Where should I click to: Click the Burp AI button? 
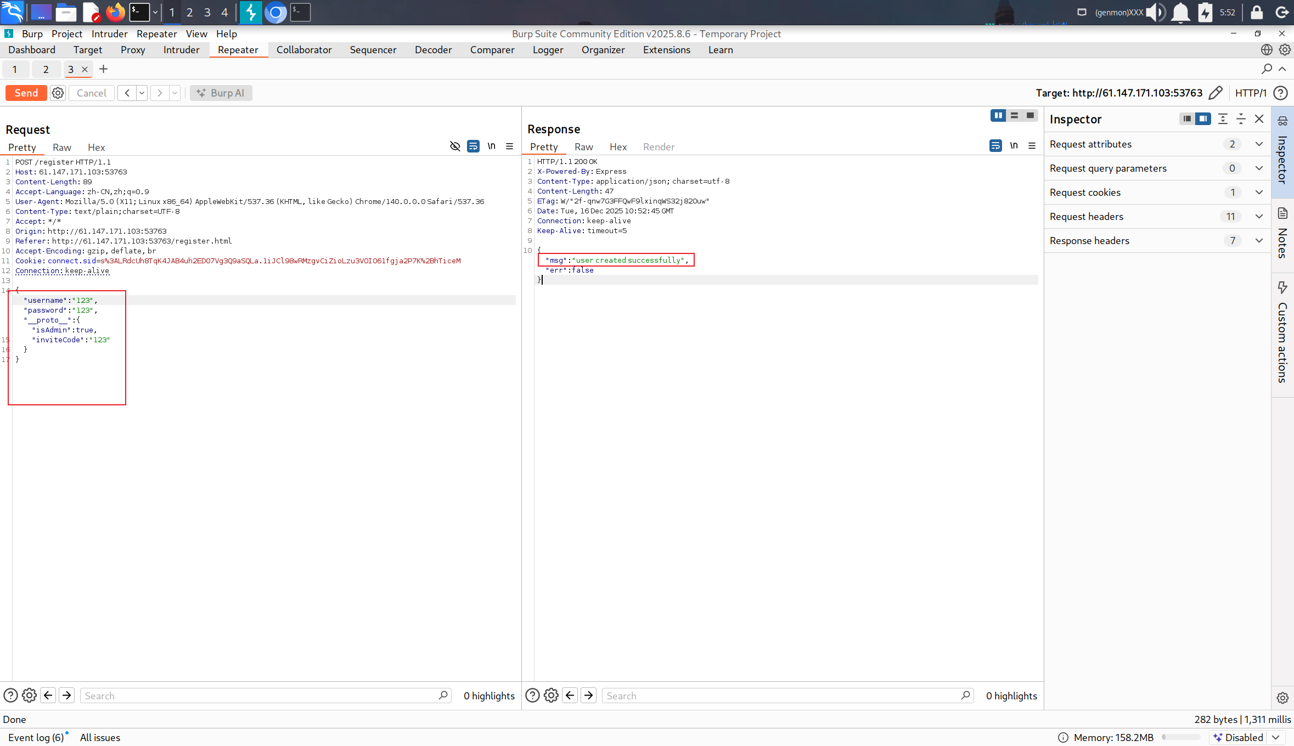[221, 93]
